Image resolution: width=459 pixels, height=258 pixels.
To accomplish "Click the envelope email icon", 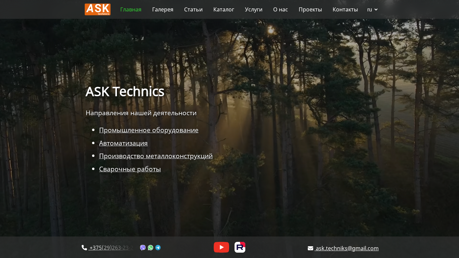I will click(x=310, y=248).
